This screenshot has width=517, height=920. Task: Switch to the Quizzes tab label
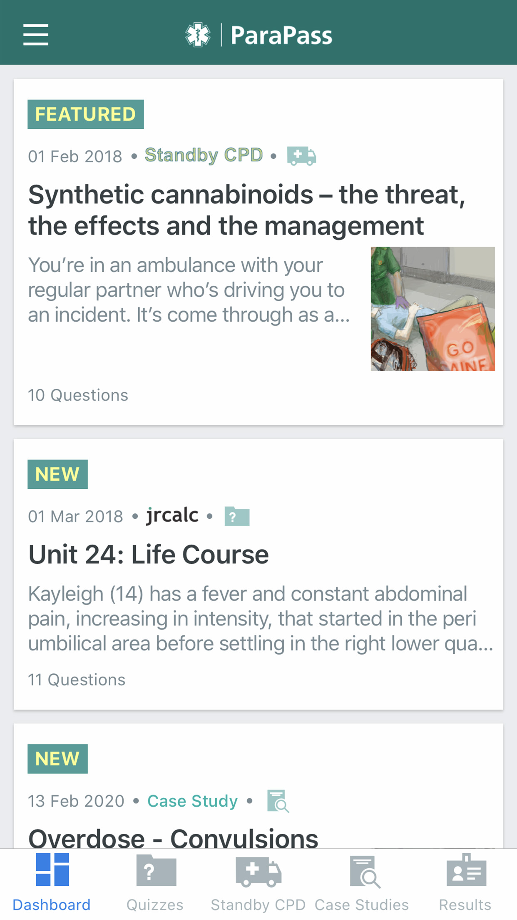point(155,905)
